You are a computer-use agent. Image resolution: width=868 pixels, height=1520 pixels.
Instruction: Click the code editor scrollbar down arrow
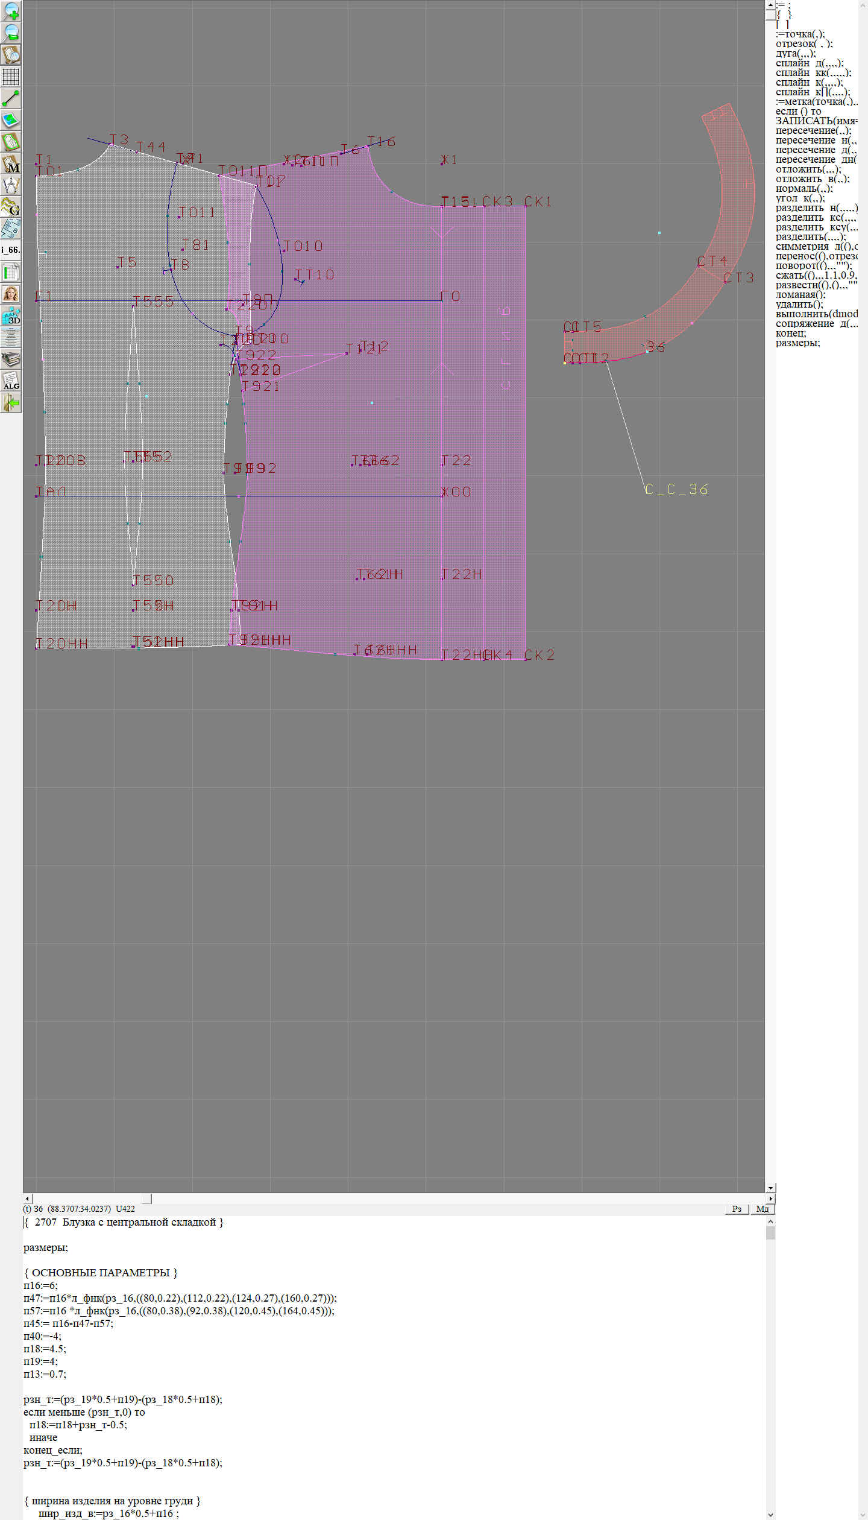point(770,1515)
